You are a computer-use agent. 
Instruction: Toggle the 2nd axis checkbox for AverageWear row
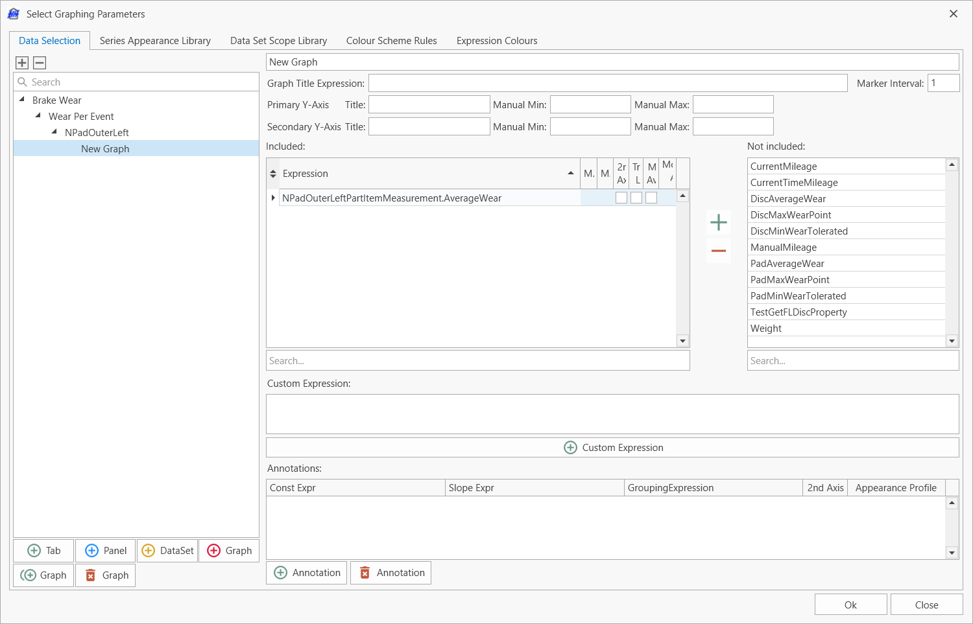coord(621,198)
